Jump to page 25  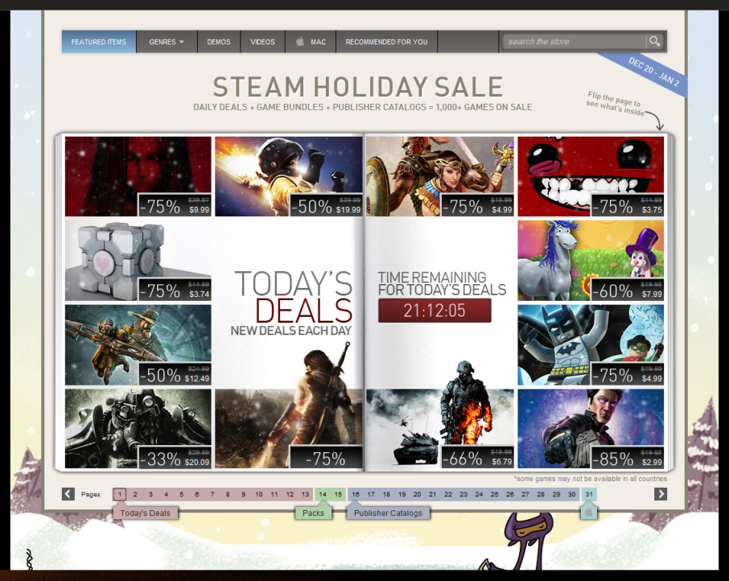[494, 494]
